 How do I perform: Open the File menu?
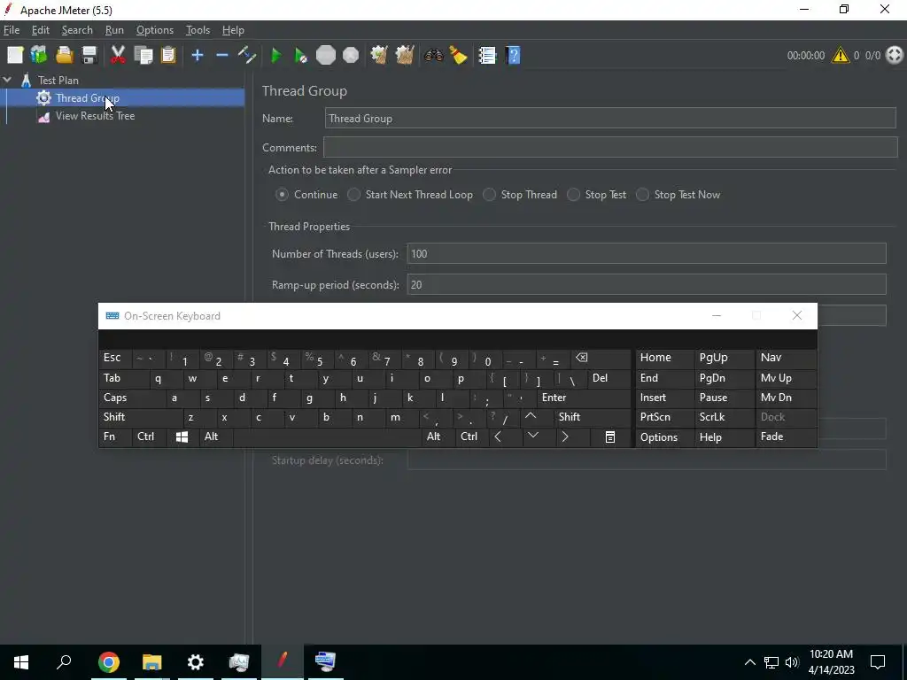coord(12,30)
